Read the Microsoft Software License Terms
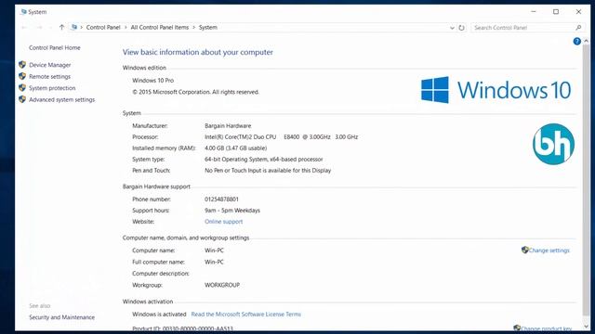This screenshot has width=595, height=334. 245,315
